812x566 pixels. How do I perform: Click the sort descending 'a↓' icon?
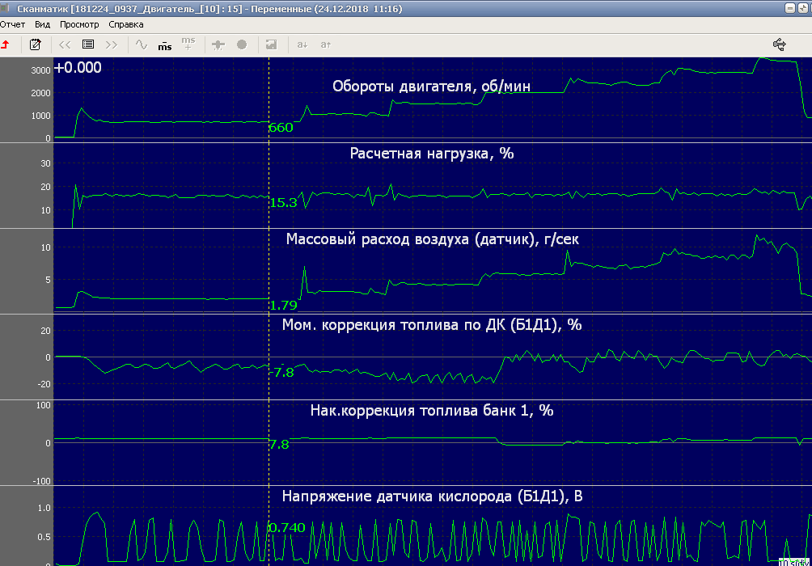pos(302,44)
